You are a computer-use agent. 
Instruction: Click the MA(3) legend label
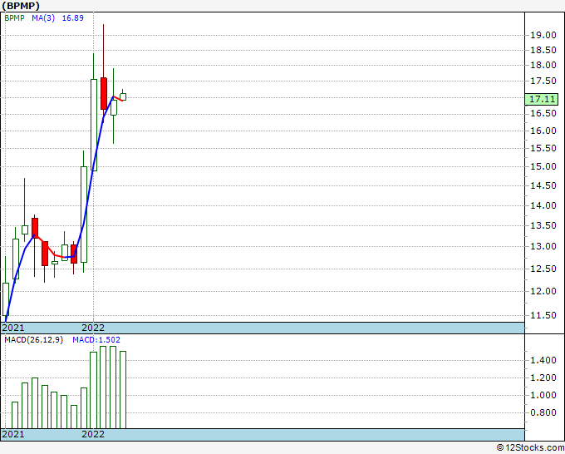point(43,18)
